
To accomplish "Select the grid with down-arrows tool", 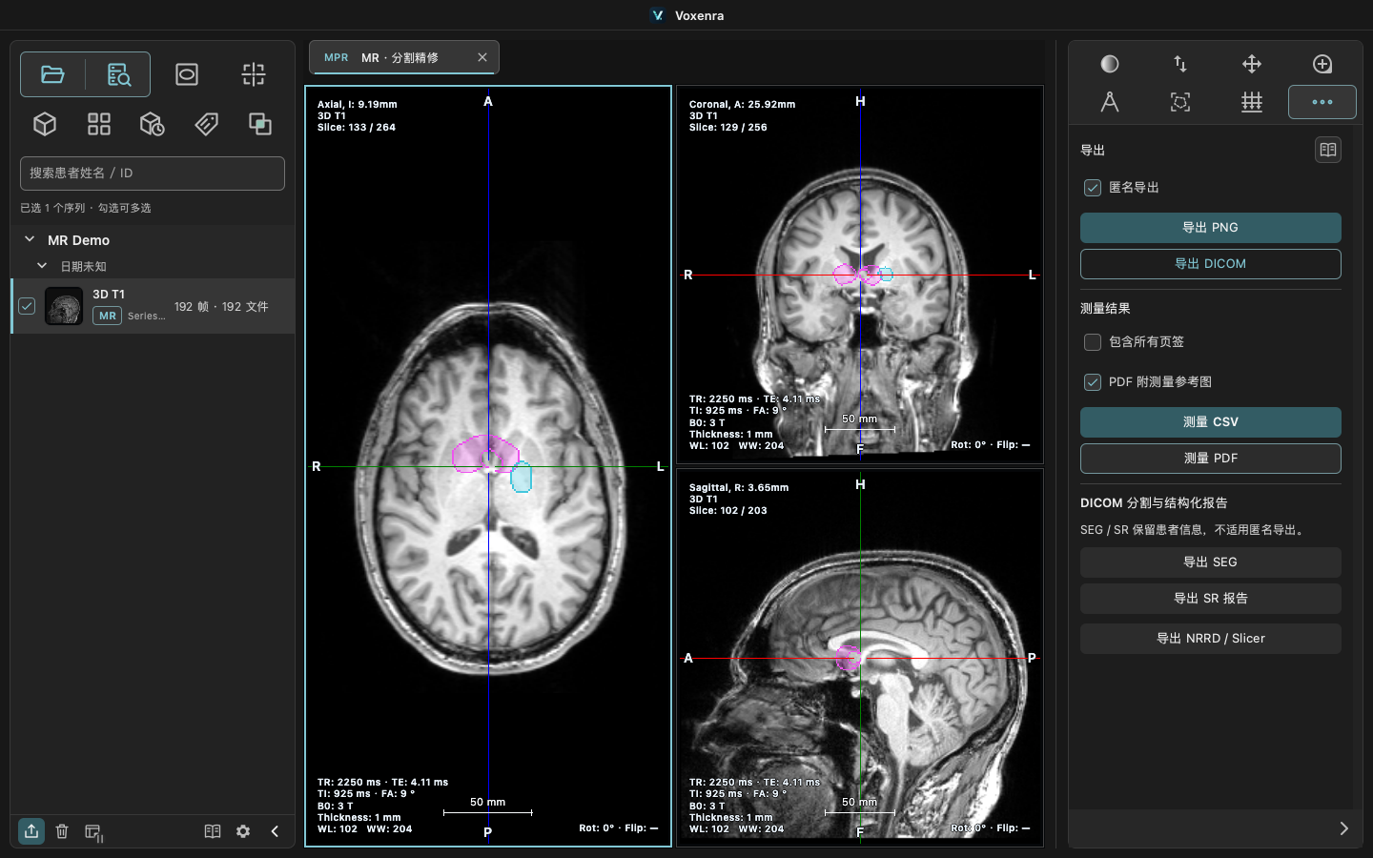I will (1252, 102).
